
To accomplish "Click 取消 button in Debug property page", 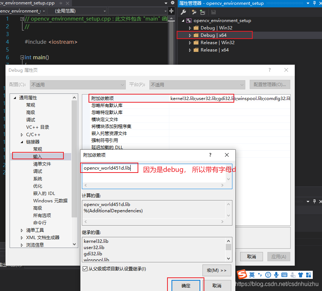I will (x=251, y=256).
